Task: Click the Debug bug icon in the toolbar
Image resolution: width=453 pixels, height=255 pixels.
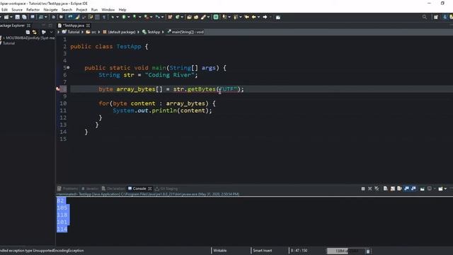Action: tap(113, 17)
